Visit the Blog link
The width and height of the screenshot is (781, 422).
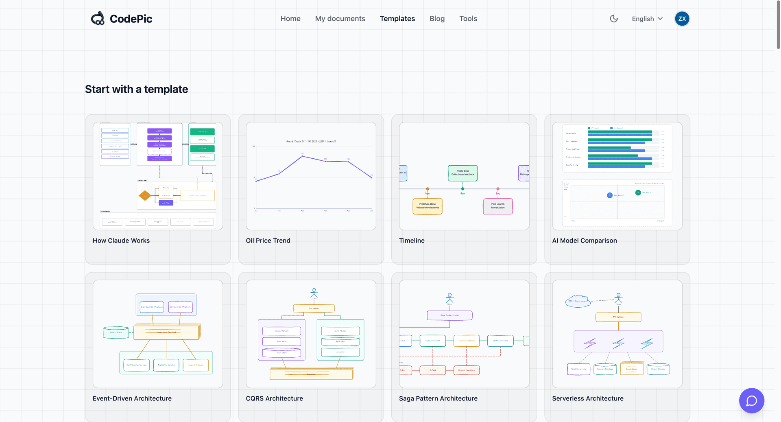pos(437,19)
